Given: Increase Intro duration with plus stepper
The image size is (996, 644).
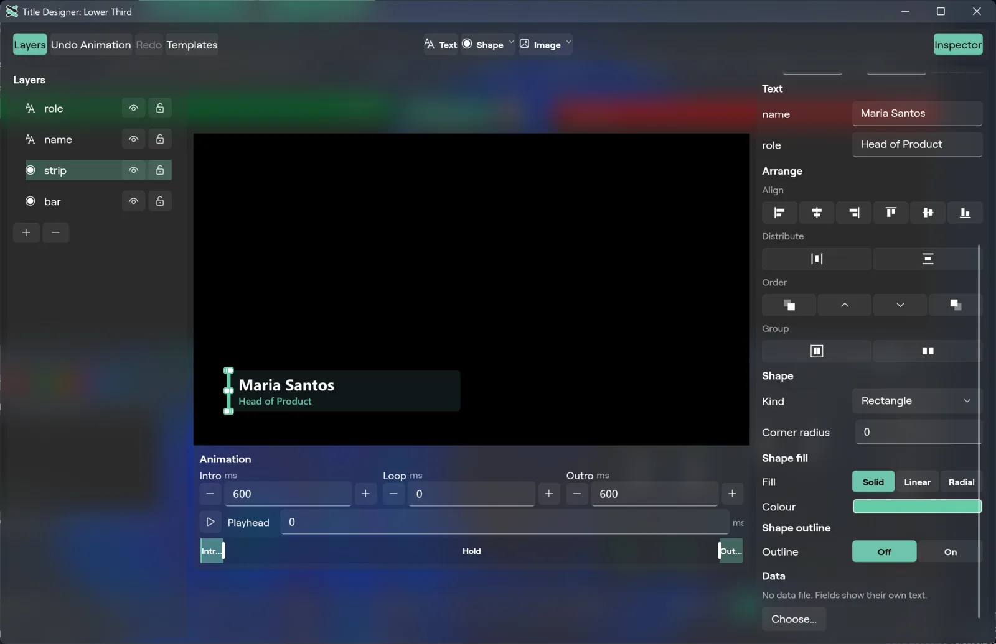Looking at the screenshot, I should pyautogui.click(x=365, y=494).
